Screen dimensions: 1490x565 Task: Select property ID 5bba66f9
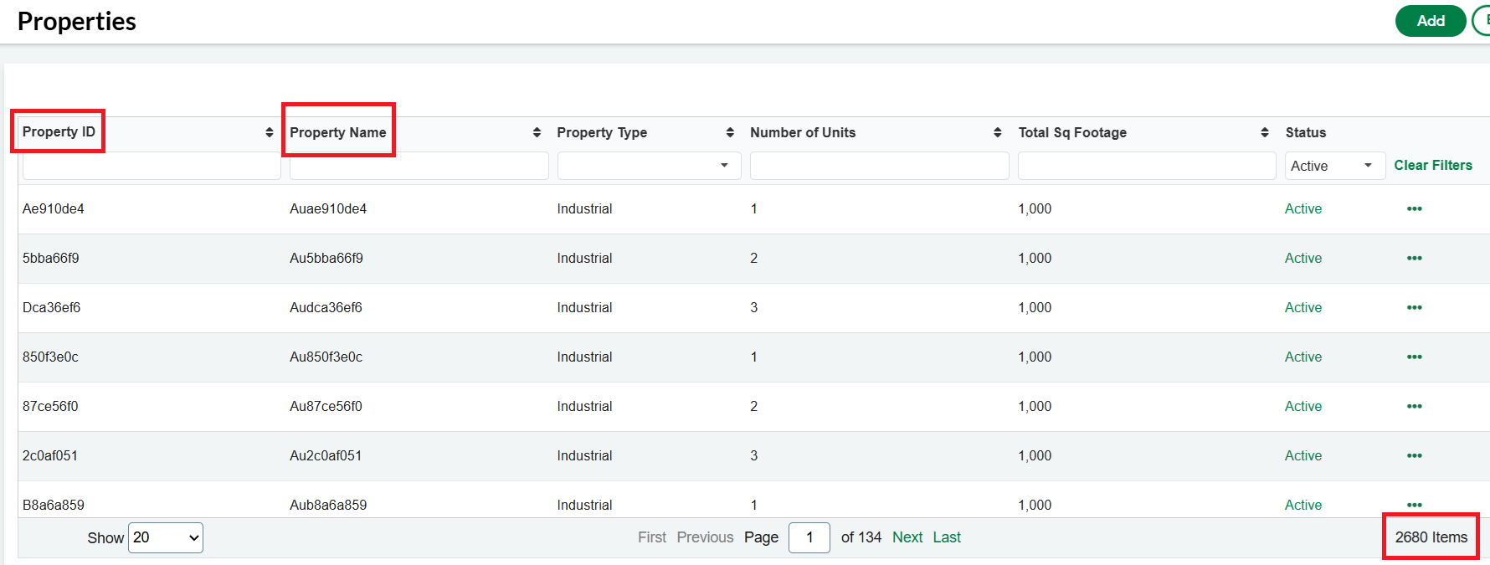coord(51,258)
